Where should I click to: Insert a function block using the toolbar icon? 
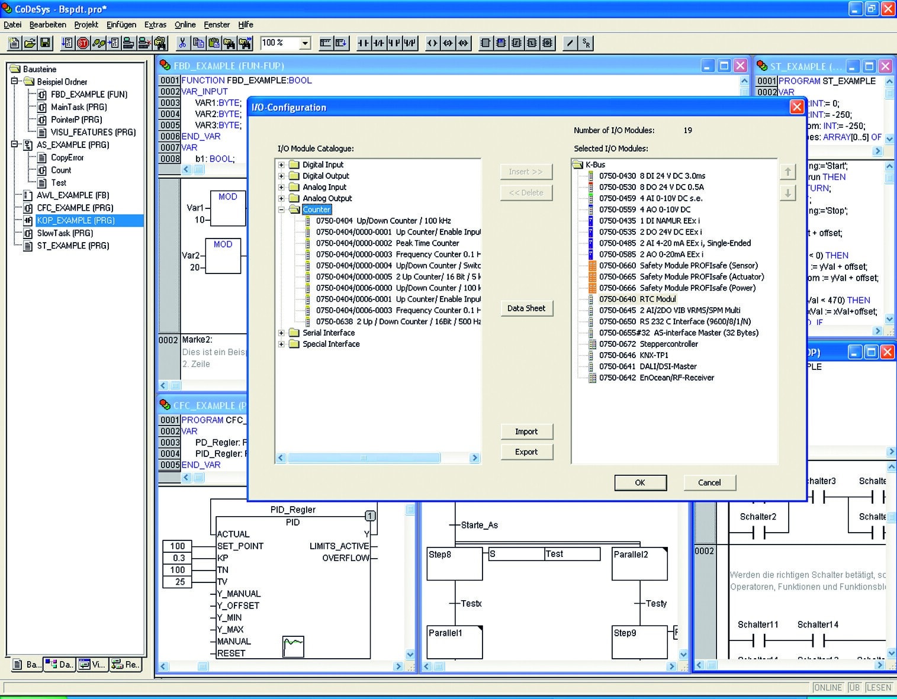[484, 43]
